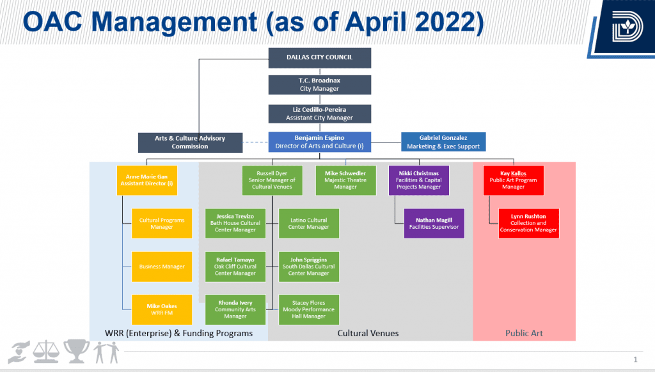655x372 pixels.
Task: Click Benjamin Espino Director of Arts box
Action: [320, 142]
